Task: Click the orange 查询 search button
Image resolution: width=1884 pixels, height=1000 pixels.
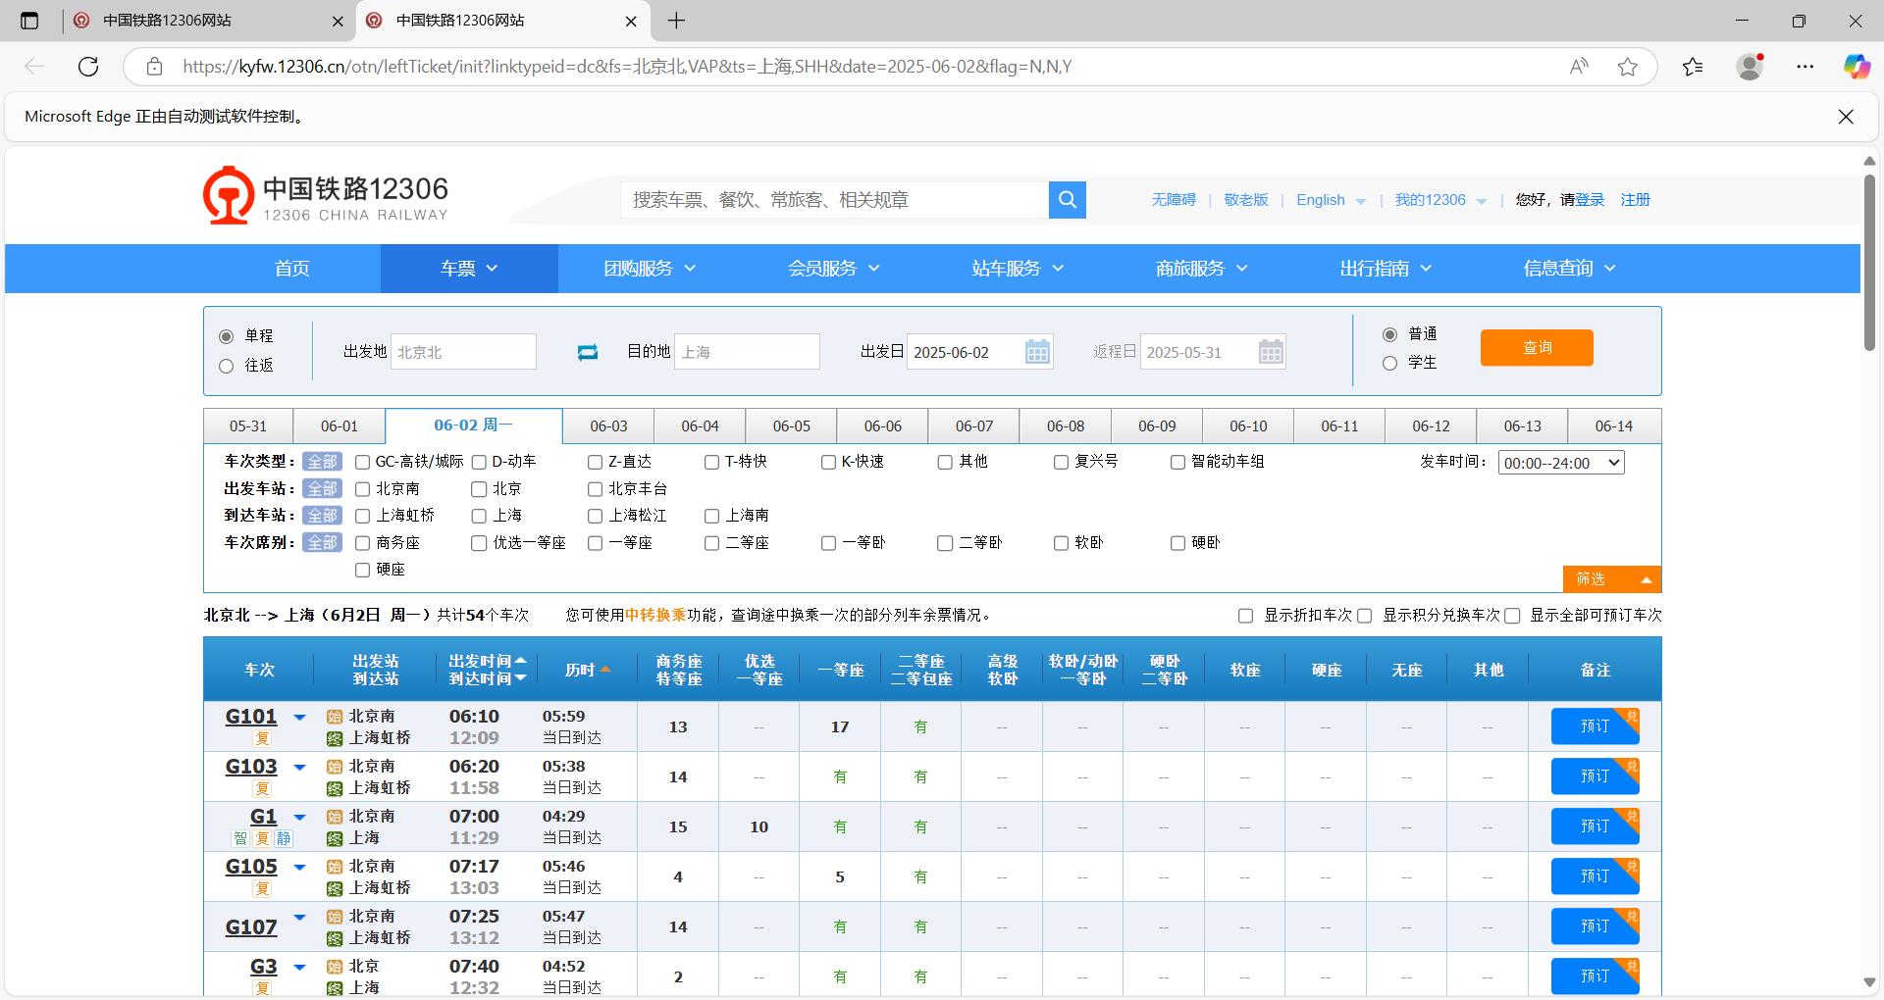Action: click(1537, 348)
